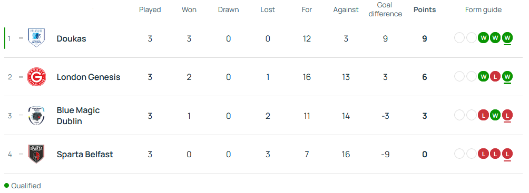The height and width of the screenshot is (193, 529).
Task: Open the Sparta Belfast team page
Action: (x=85, y=154)
